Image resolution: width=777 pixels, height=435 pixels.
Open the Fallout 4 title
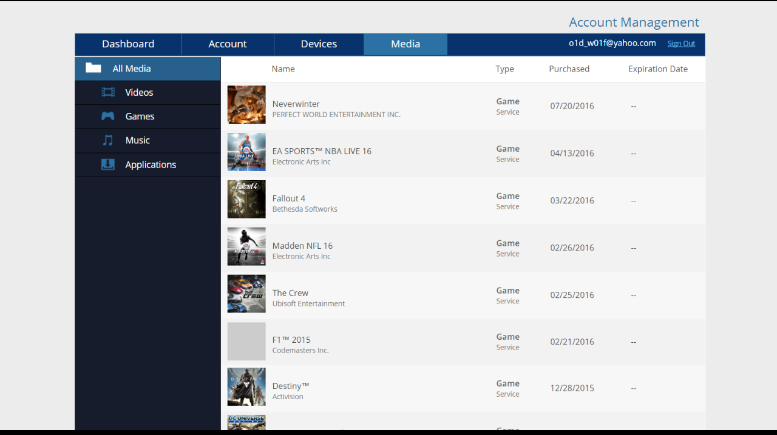[289, 198]
